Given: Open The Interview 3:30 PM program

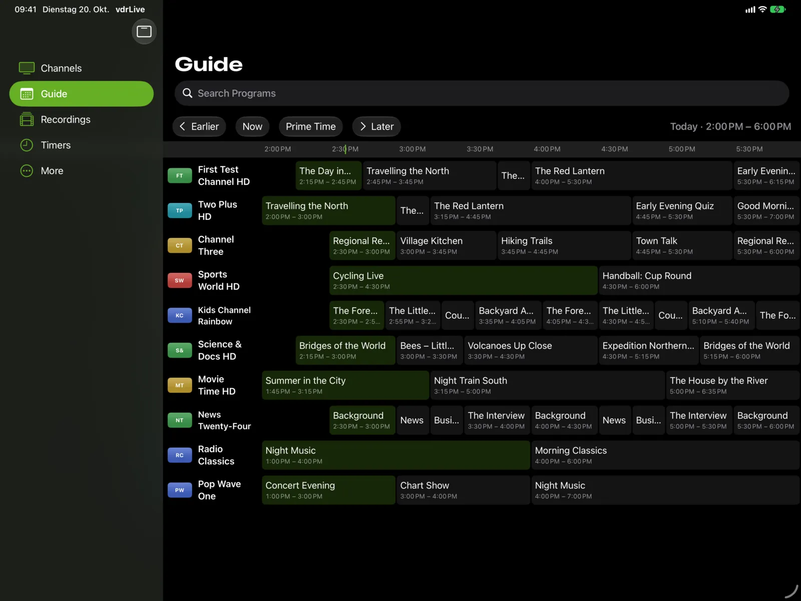Looking at the screenshot, I should [497, 420].
